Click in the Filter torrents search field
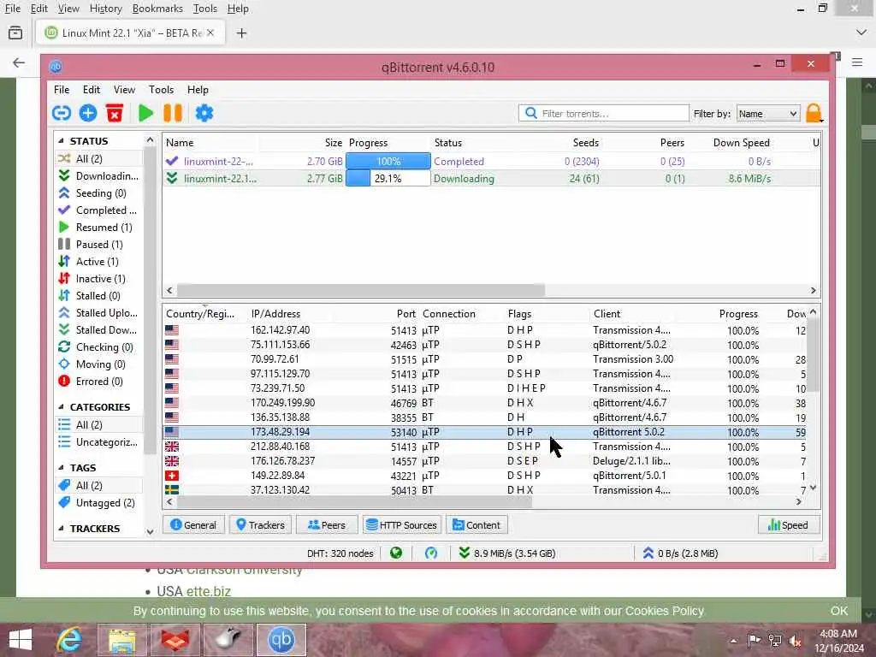The height and width of the screenshot is (657, 876). point(604,114)
